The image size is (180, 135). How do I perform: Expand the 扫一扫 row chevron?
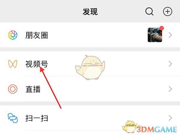coord(170,118)
